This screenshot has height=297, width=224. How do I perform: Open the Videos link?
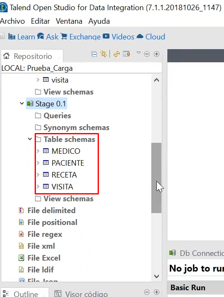click(118, 37)
